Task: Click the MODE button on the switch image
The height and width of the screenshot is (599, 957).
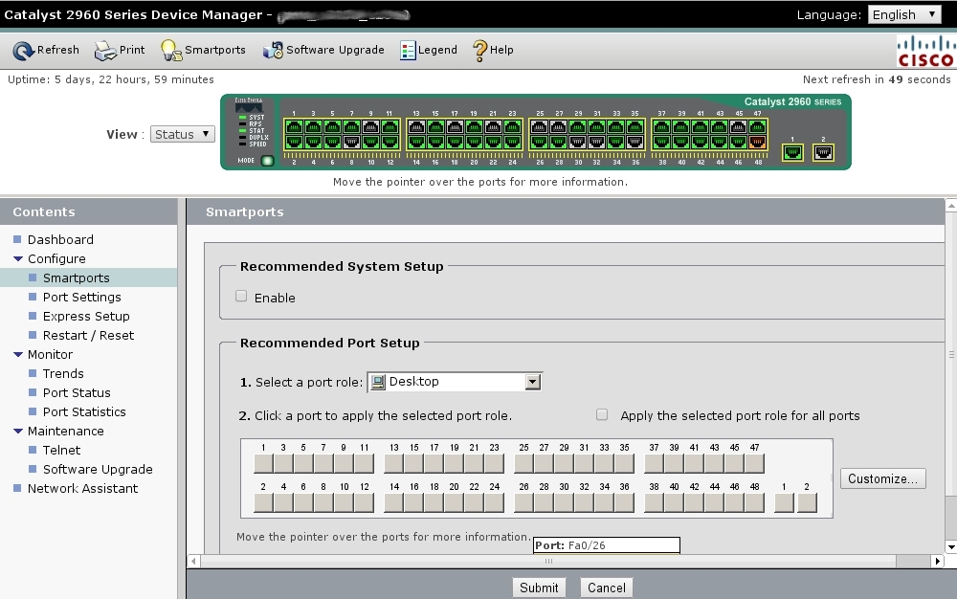Action: point(267,161)
